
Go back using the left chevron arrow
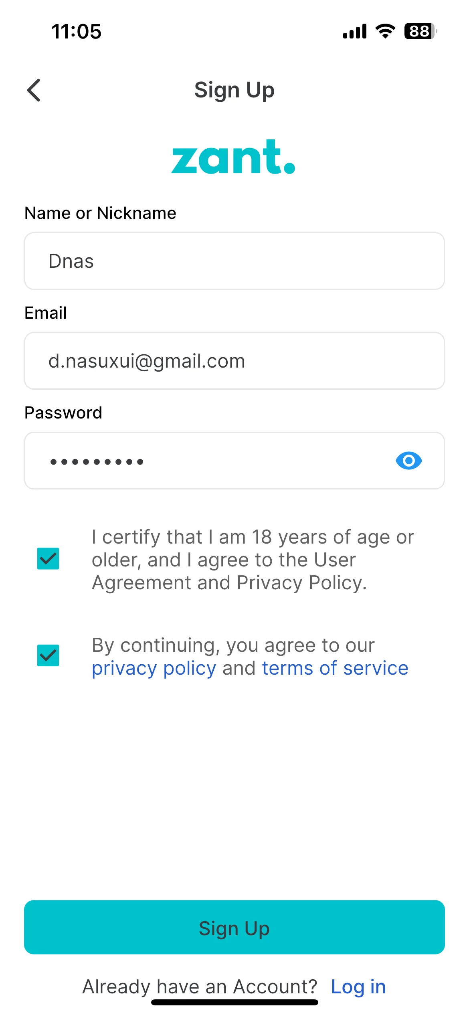coord(34,90)
